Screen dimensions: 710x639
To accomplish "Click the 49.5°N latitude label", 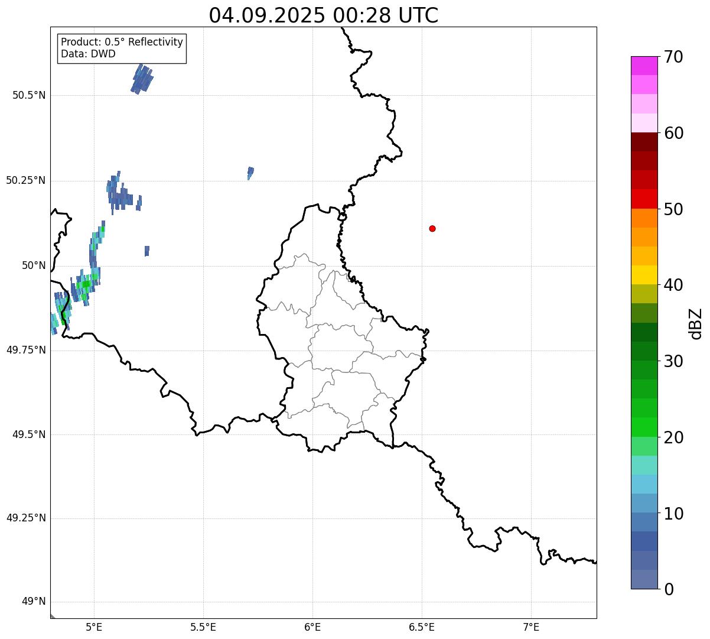I will click(x=29, y=434).
